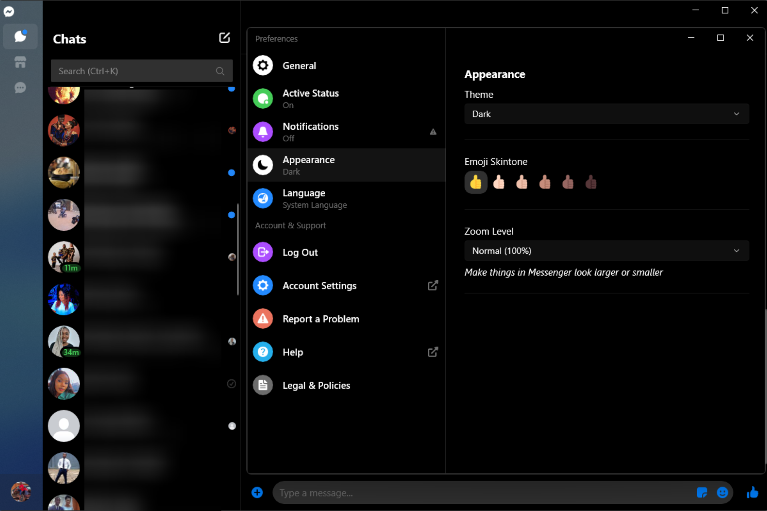This screenshot has width=767, height=511.
Task: Click the green Active Status icon
Action: [263, 99]
